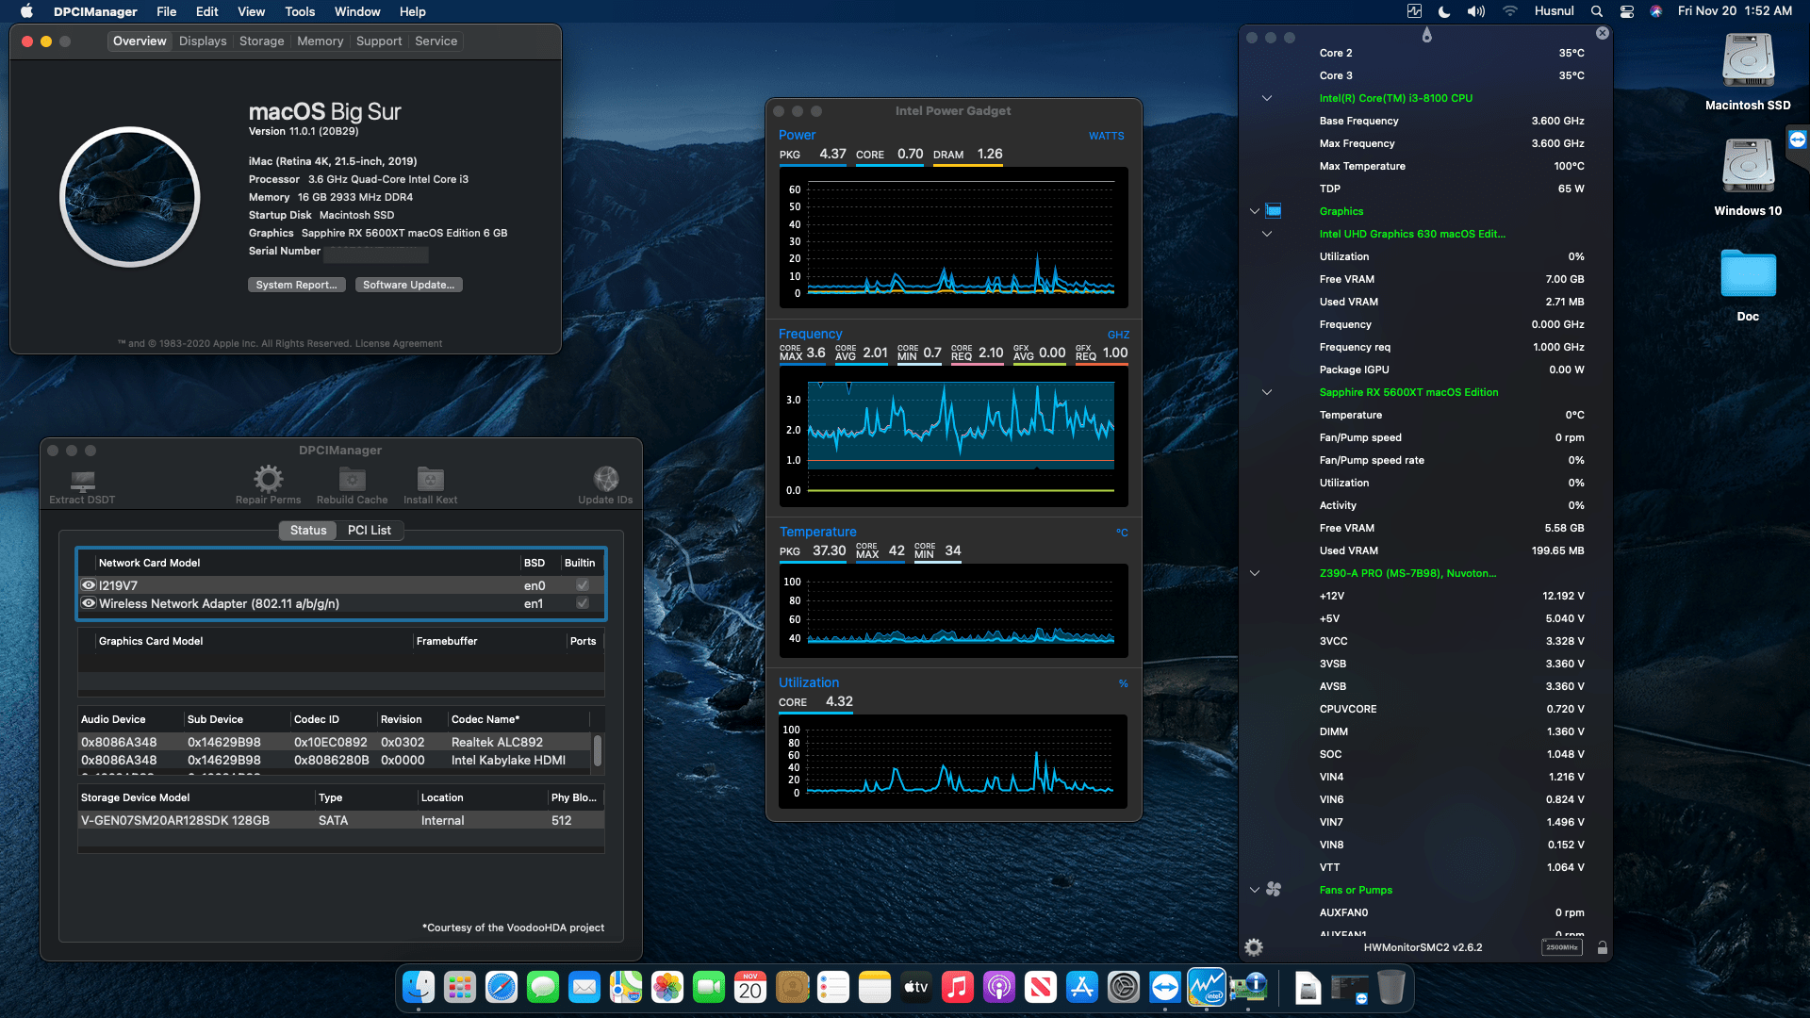Launch Intel Power Gadget from the Dock
The width and height of the screenshot is (1810, 1018).
pos(1207,988)
